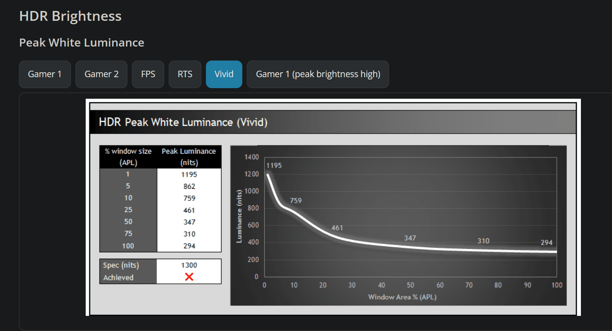Click the 75 window size row label
The image size is (612, 331).
[x=128, y=233]
